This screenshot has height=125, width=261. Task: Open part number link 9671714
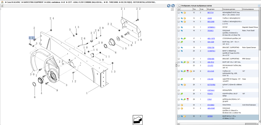[x=210, y=13]
